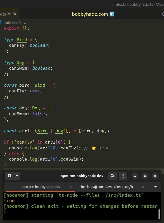Click 'canFly: true,' line
Viewport: 164px width, 223px height.
(x=25, y=91)
